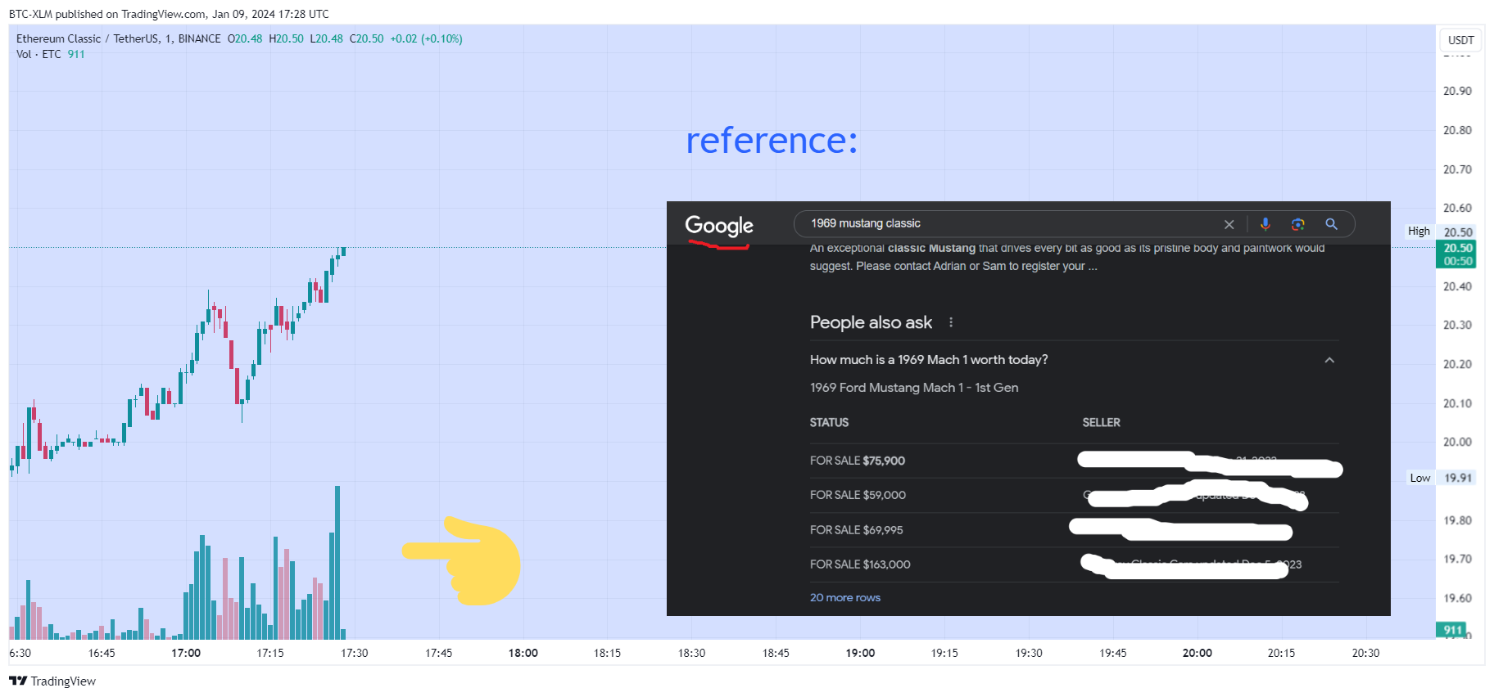Click the USDT currency button
This screenshot has height=697, width=1494.
tap(1460, 40)
